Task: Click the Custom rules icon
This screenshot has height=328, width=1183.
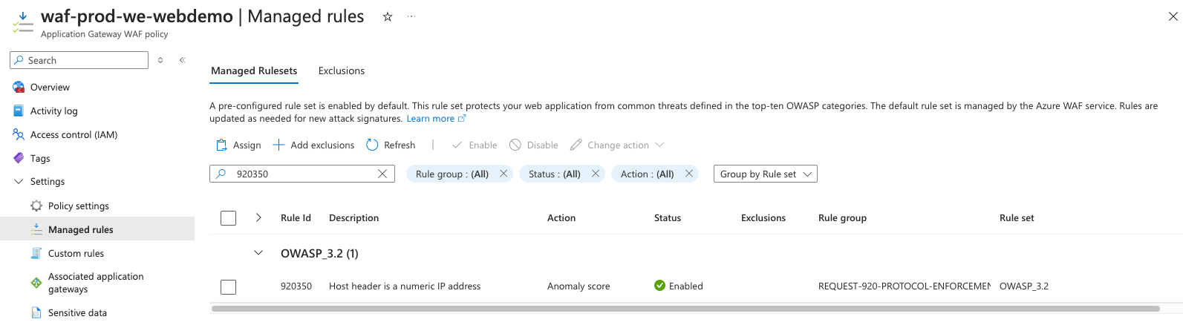Action: coord(36,253)
